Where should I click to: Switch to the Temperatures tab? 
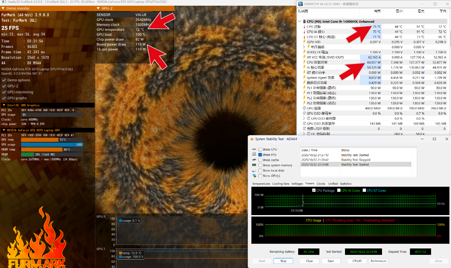[261, 184]
